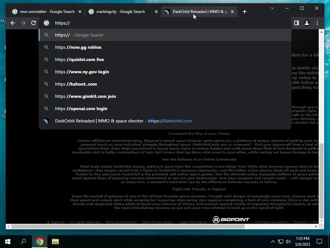
Task: Click the horizontal scroll left arrow
Action: [x=8, y=226]
